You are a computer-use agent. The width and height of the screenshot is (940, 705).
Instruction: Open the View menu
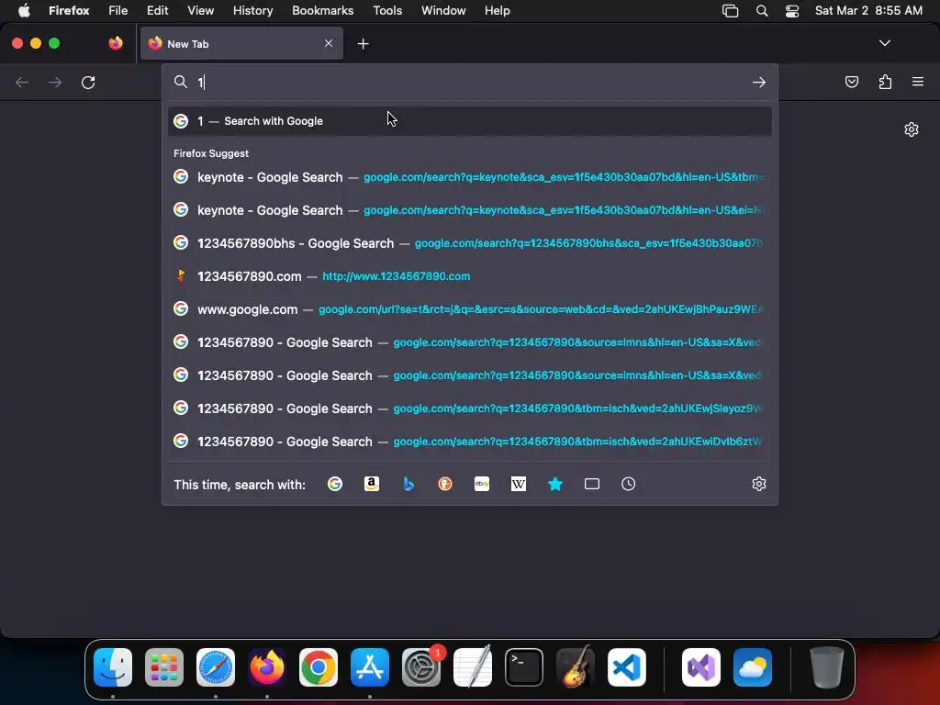point(200,11)
